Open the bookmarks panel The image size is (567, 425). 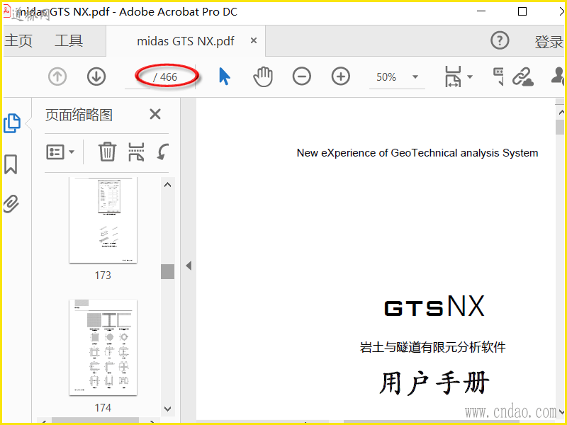point(11,164)
